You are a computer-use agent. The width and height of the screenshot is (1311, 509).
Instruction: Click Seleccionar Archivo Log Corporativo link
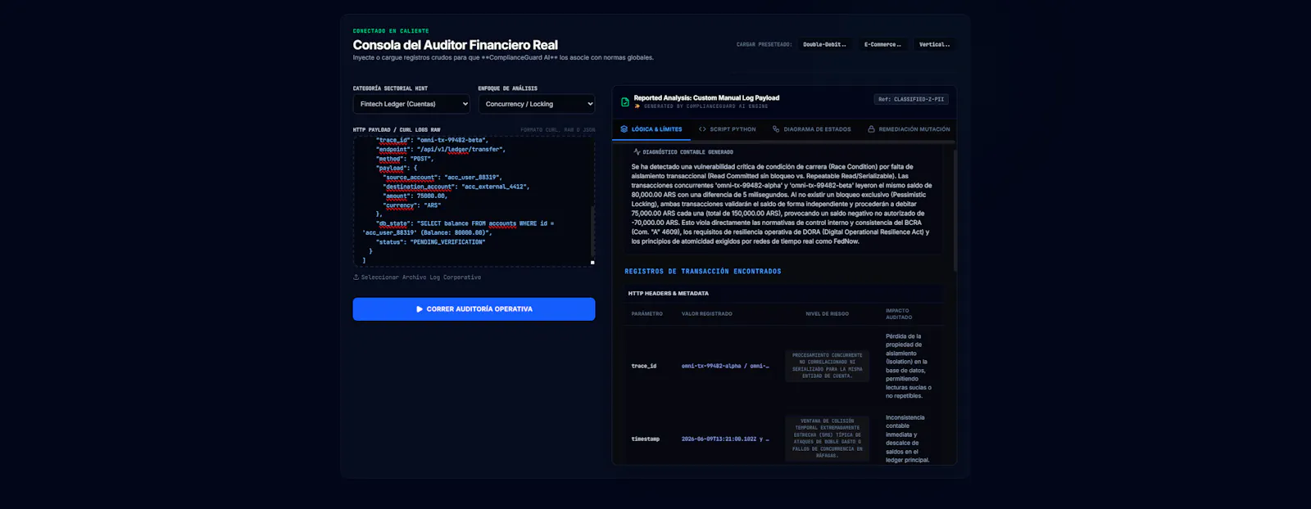[x=417, y=277]
